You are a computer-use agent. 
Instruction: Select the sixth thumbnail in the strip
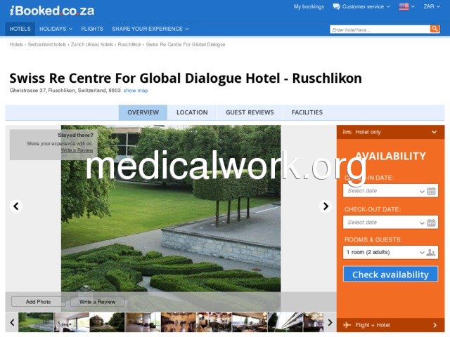(214, 322)
